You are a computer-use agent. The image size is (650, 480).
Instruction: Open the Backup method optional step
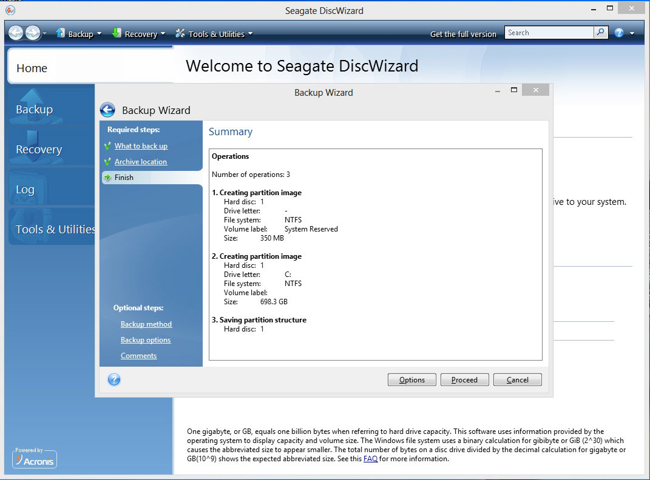pyautogui.click(x=146, y=324)
